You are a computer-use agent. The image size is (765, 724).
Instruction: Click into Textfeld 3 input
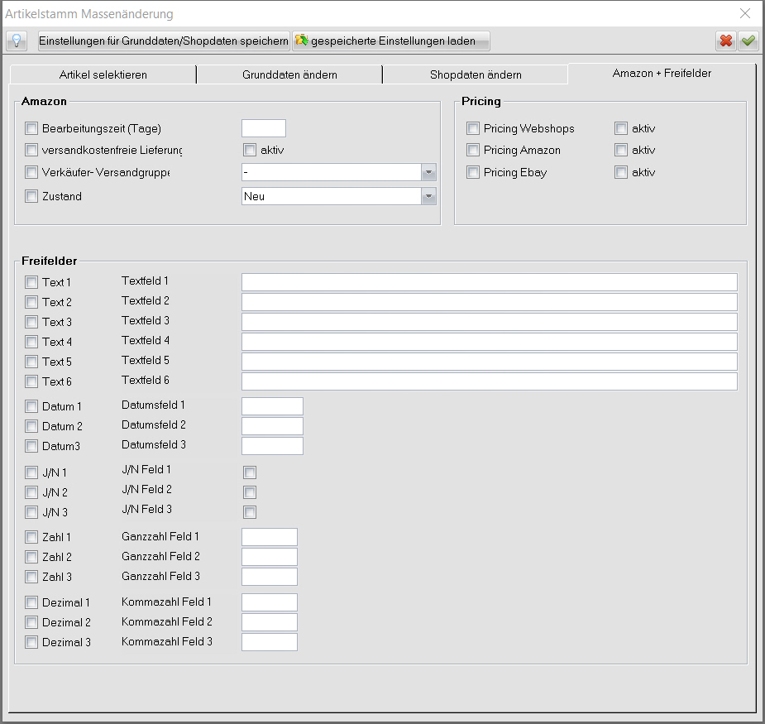point(490,322)
